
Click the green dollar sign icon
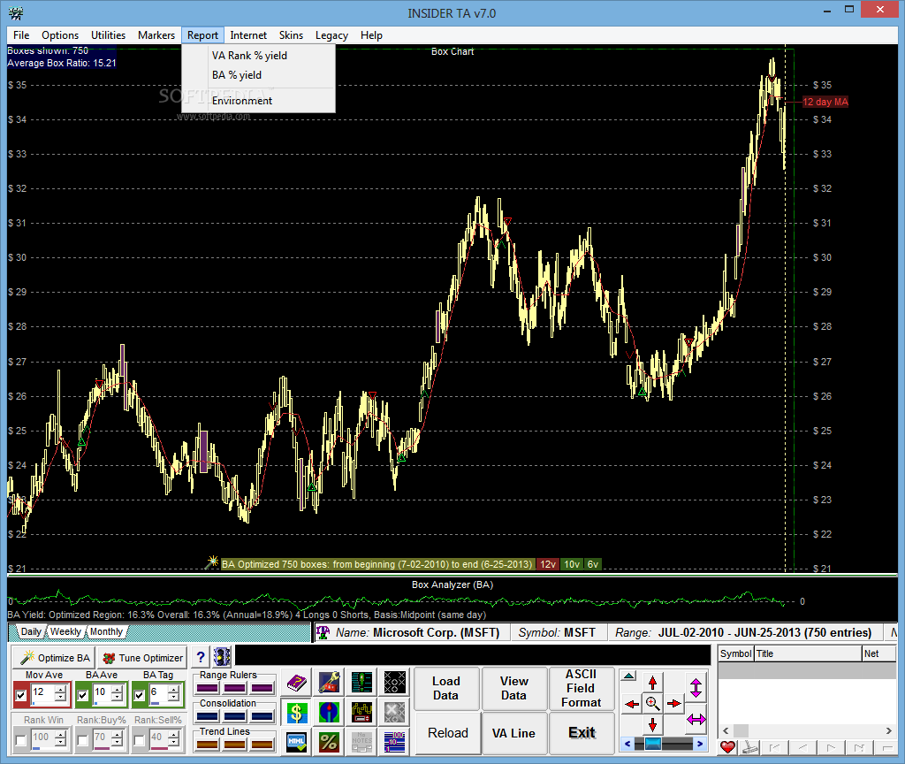296,711
